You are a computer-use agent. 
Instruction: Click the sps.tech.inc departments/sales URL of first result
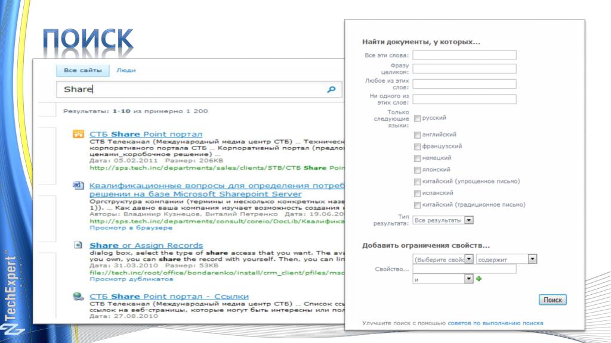(x=217, y=167)
